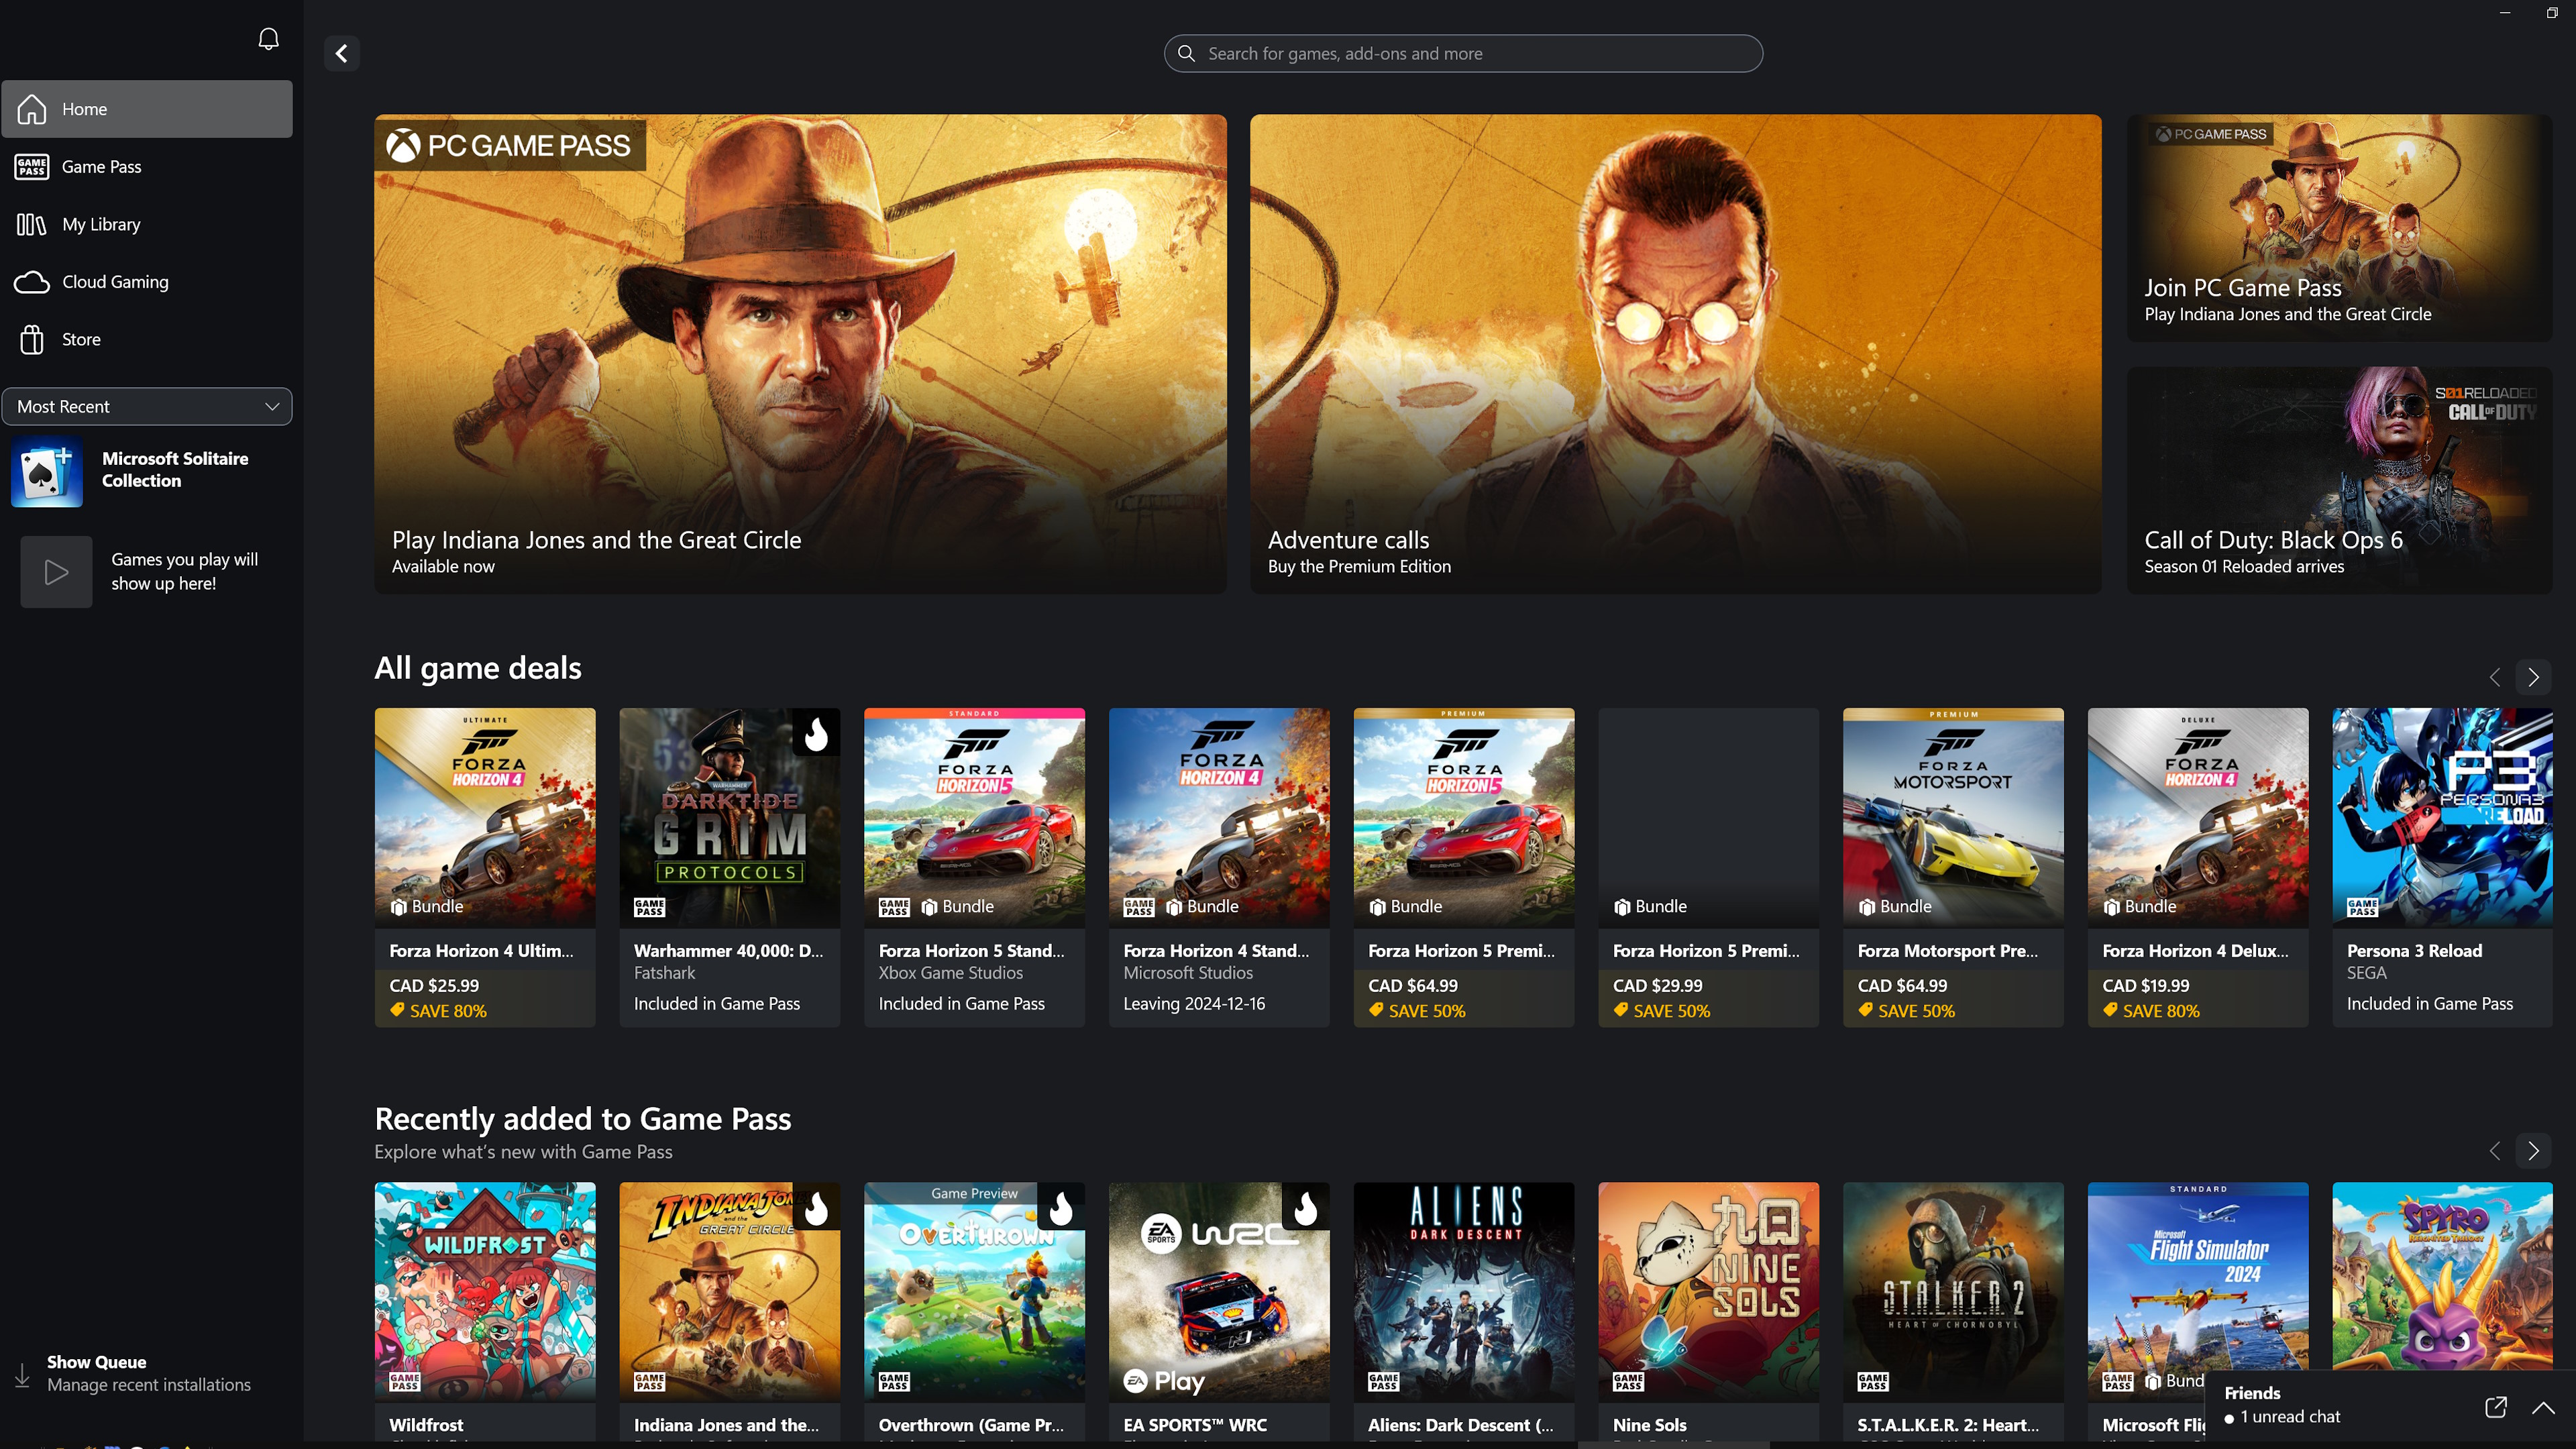Open the Most Recent sort dropdown
This screenshot has width=2576, height=1449.
147,406
